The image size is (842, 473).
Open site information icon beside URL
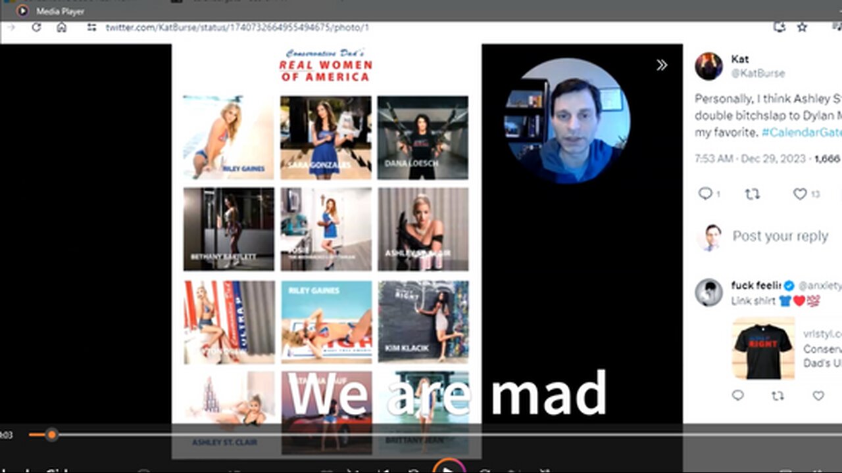click(91, 28)
